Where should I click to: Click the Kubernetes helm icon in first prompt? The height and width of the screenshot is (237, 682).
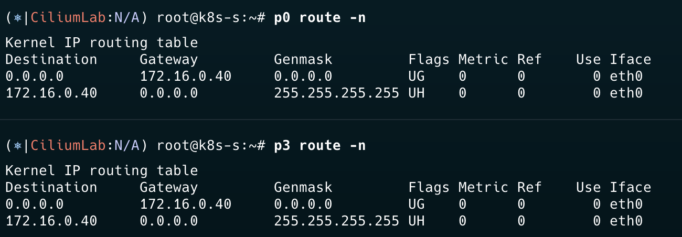(x=18, y=18)
